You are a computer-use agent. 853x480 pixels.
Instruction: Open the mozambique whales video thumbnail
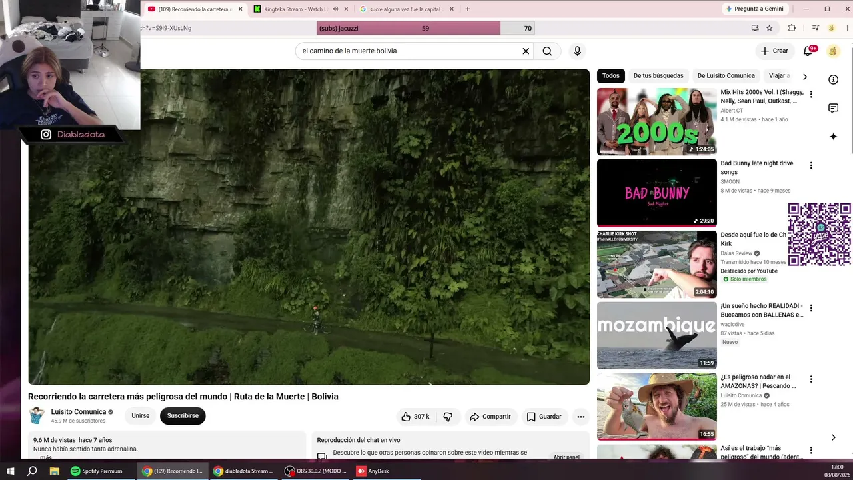(x=657, y=335)
